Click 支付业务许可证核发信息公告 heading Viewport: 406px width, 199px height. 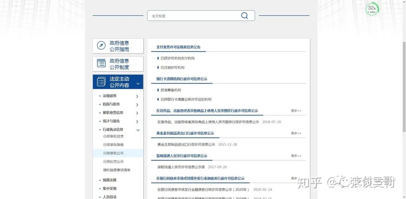(179, 47)
